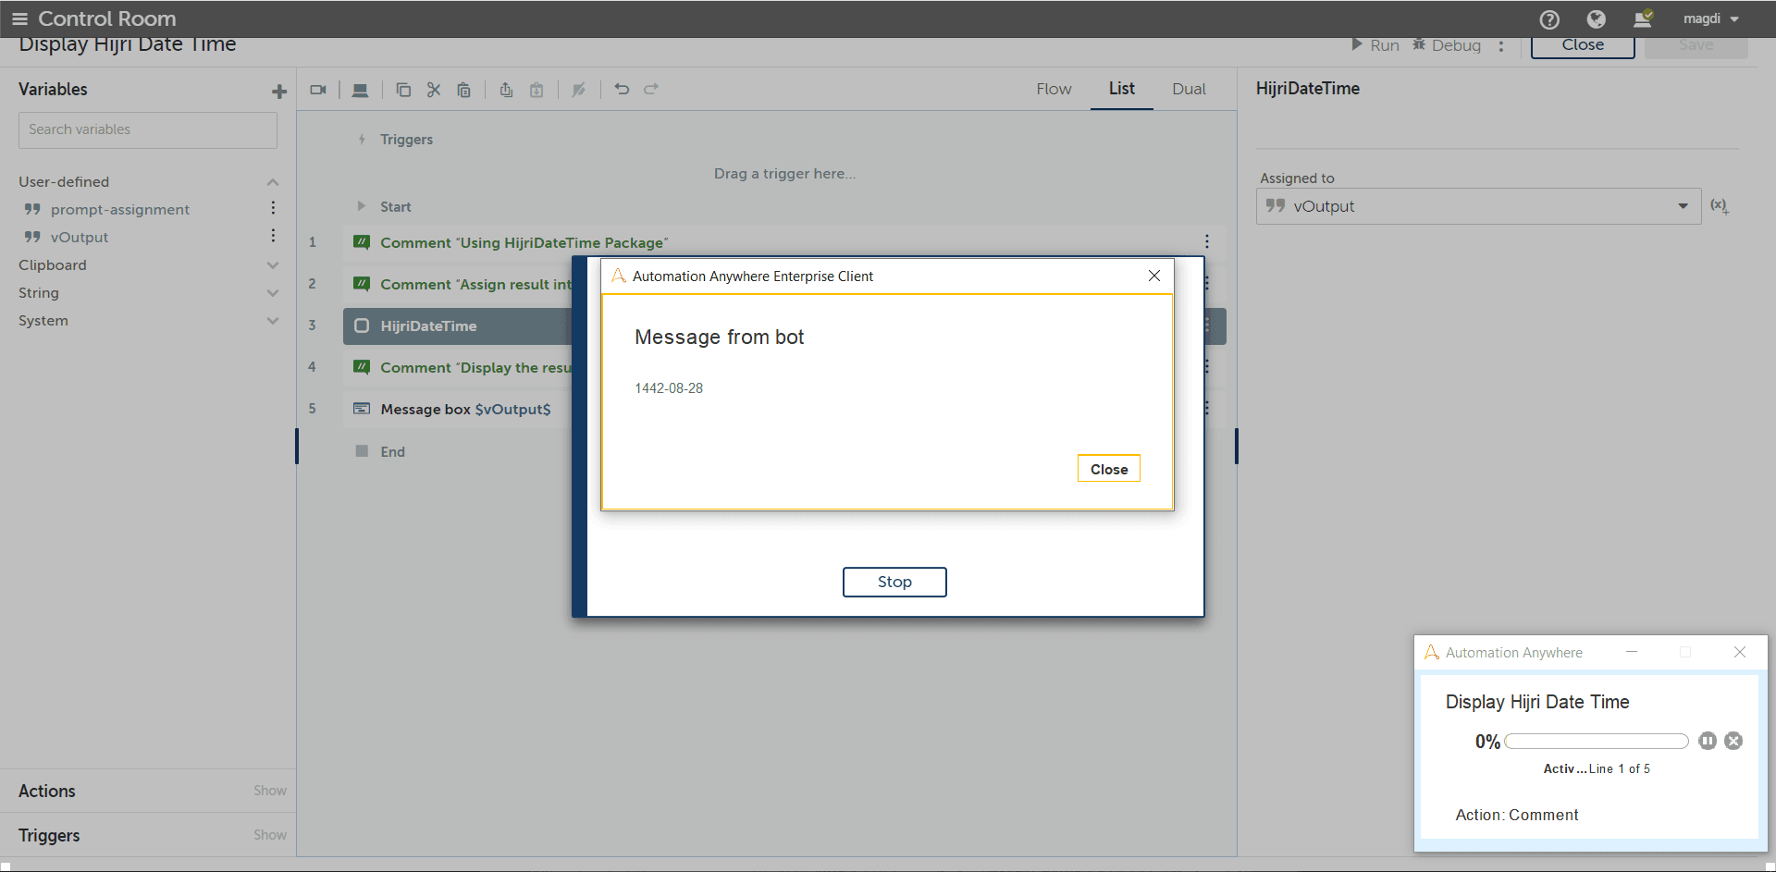Pause the Display Hijri Date Time run

click(1708, 741)
